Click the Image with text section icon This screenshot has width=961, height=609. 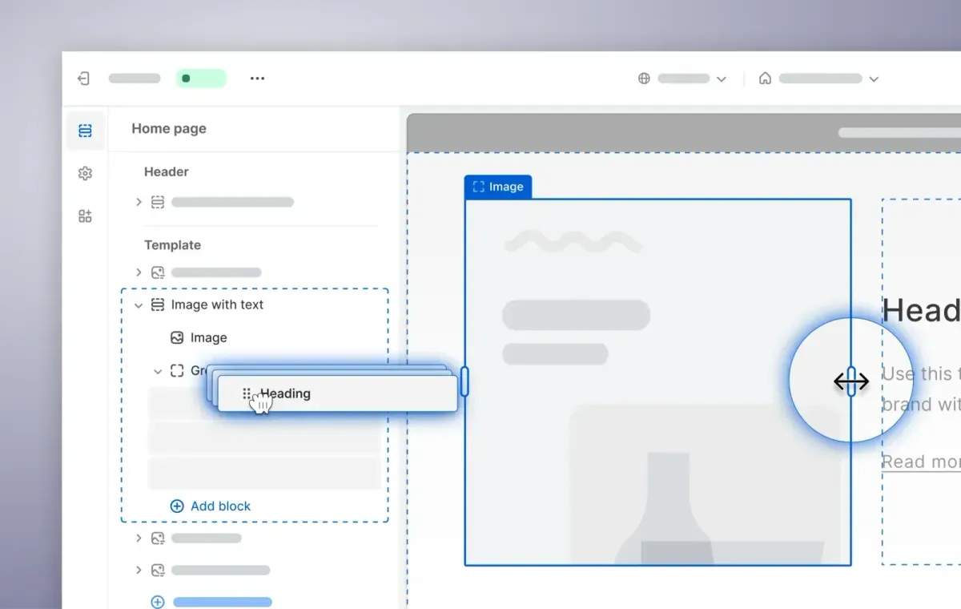click(158, 304)
